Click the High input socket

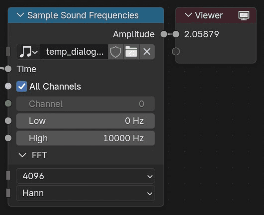point(8,138)
